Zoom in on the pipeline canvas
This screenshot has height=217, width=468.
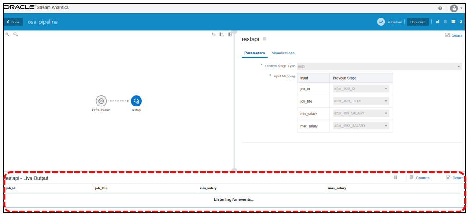(x=7, y=35)
